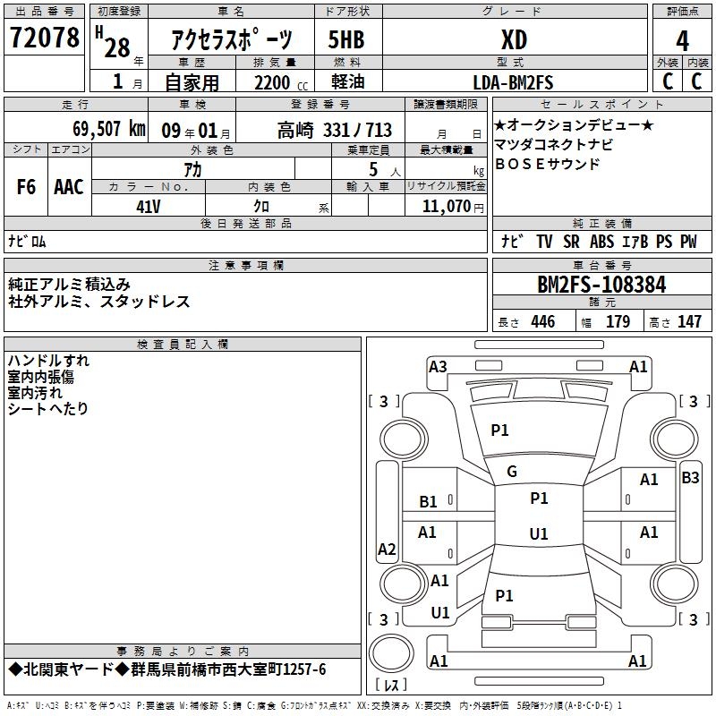Screen dimensions: 716x716
Task: Select equipment item PW
Action: tap(688, 242)
